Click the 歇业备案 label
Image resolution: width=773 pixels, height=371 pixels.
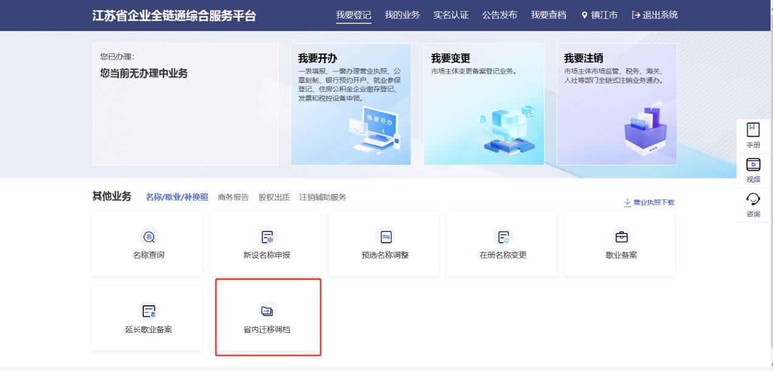620,255
